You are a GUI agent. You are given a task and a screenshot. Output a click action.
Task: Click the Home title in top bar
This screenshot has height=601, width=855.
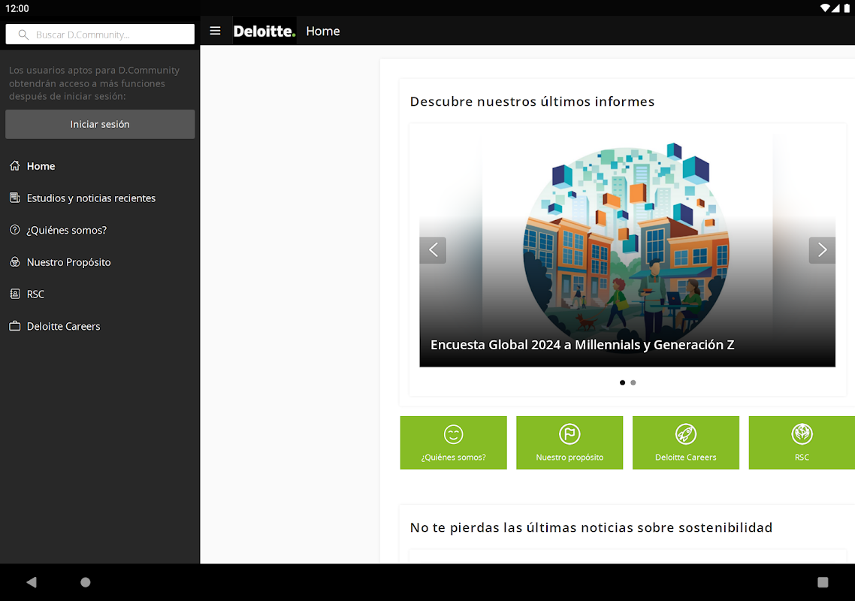pyautogui.click(x=323, y=31)
